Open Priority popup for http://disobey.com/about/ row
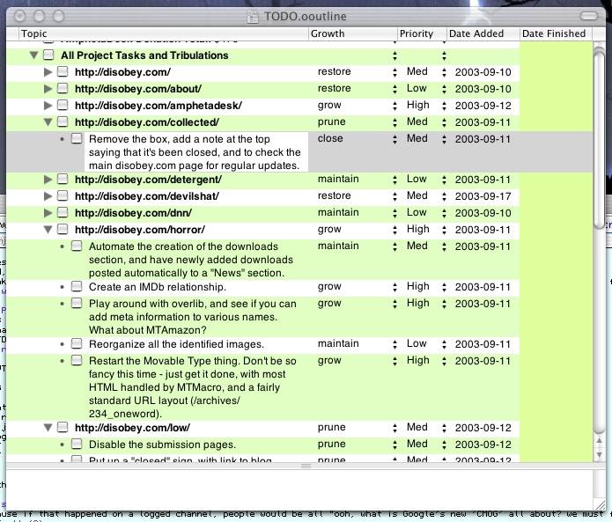The width and height of the screenshot is (612, 522). 444,89
